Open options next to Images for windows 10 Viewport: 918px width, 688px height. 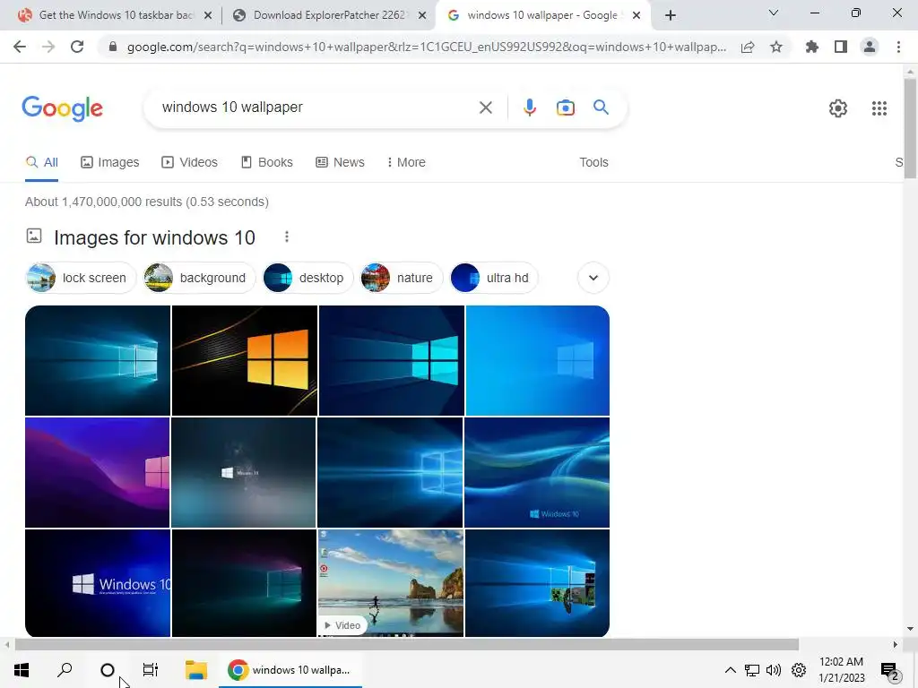point(286,236)
